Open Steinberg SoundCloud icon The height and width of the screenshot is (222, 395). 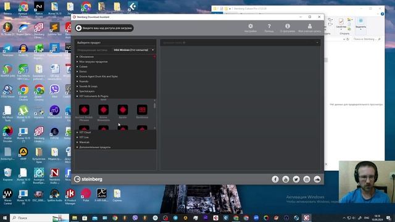317,179
